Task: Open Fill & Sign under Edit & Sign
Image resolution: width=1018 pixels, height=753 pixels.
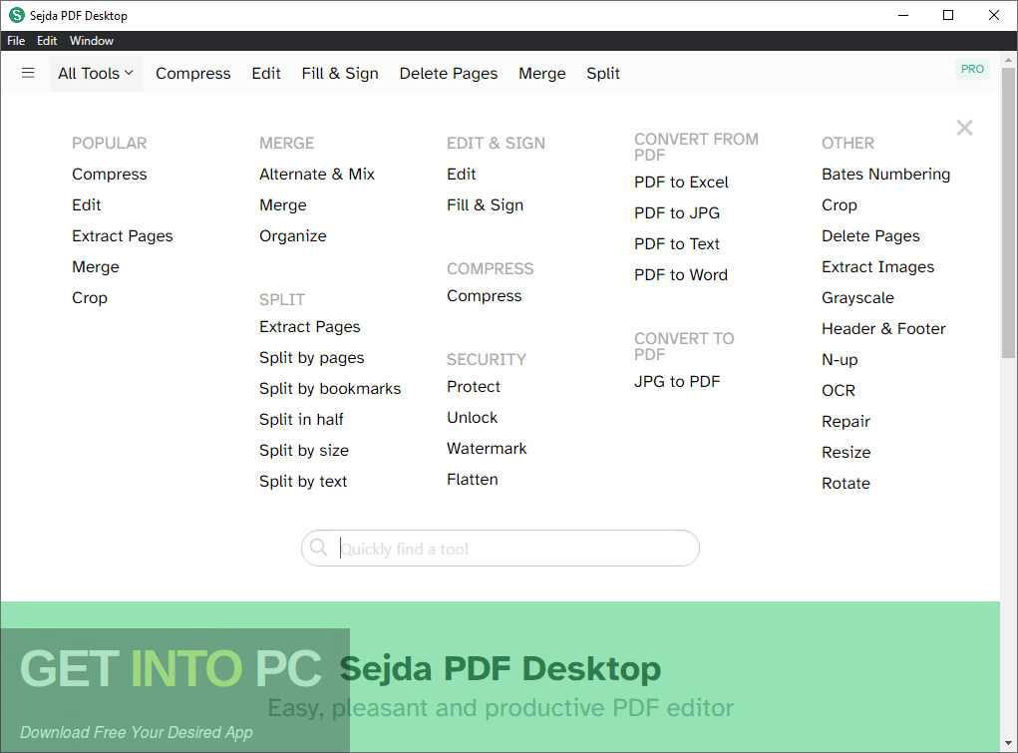Action: (485, 205)
